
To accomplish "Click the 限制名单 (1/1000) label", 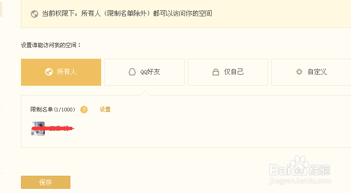I will click(x=53, y=110).
